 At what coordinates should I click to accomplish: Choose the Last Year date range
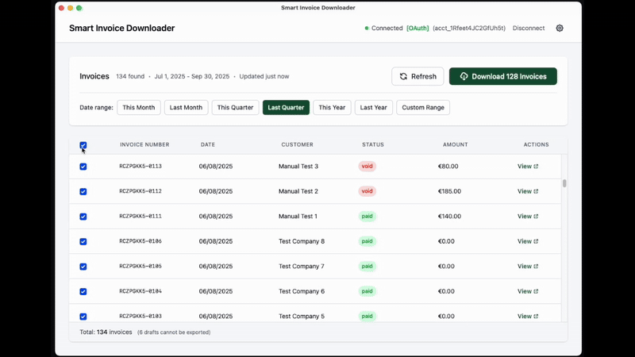373,107
